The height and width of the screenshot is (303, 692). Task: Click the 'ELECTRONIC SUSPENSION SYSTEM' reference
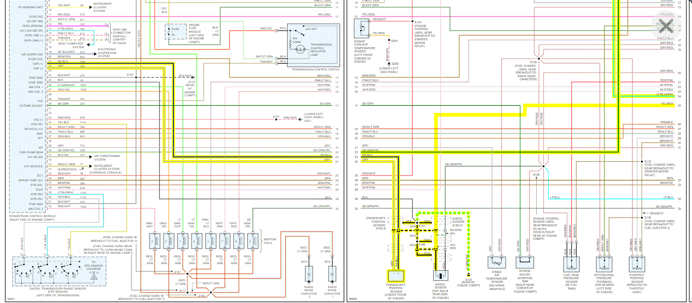tap(108, 52)
